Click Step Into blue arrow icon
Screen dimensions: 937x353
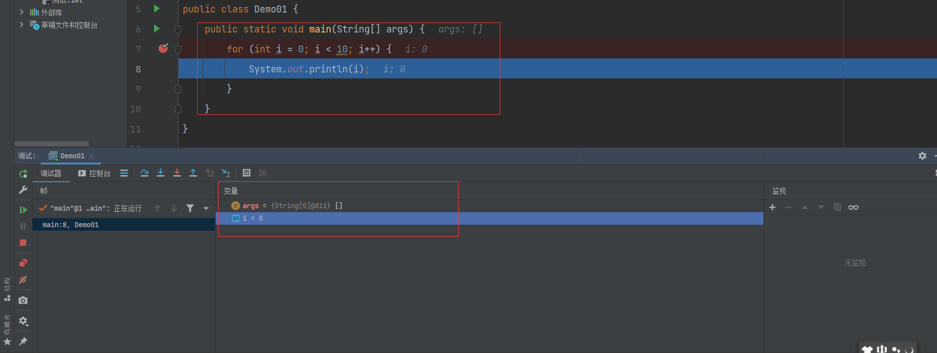point(161,173)
